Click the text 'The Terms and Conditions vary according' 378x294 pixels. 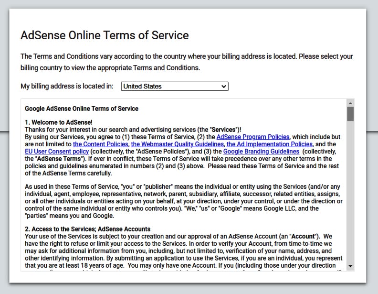(x=187, y=62)
